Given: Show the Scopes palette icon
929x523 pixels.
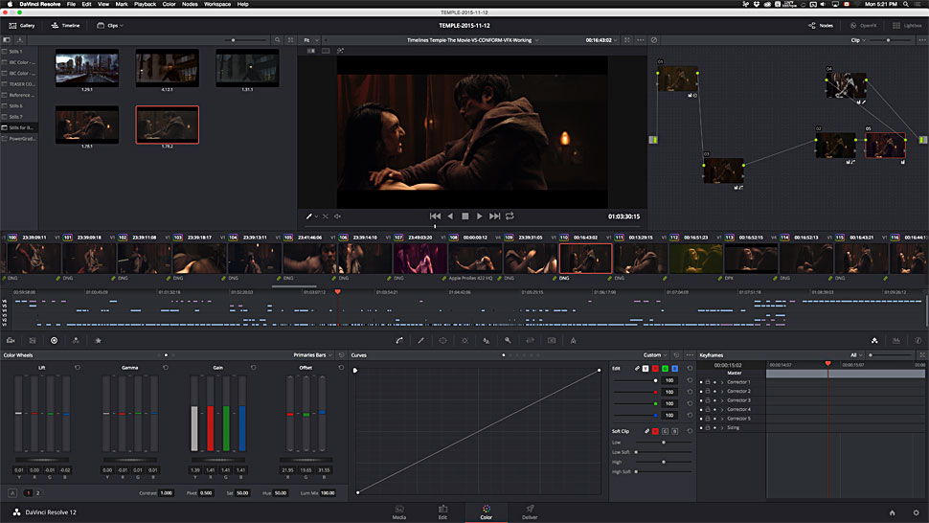Looking at the screenshot, I should (x=896, y=341).
